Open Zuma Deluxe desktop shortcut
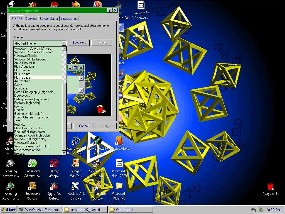This screenshot has width=285, height=214. pyautogui.click(x=119, y=140)
